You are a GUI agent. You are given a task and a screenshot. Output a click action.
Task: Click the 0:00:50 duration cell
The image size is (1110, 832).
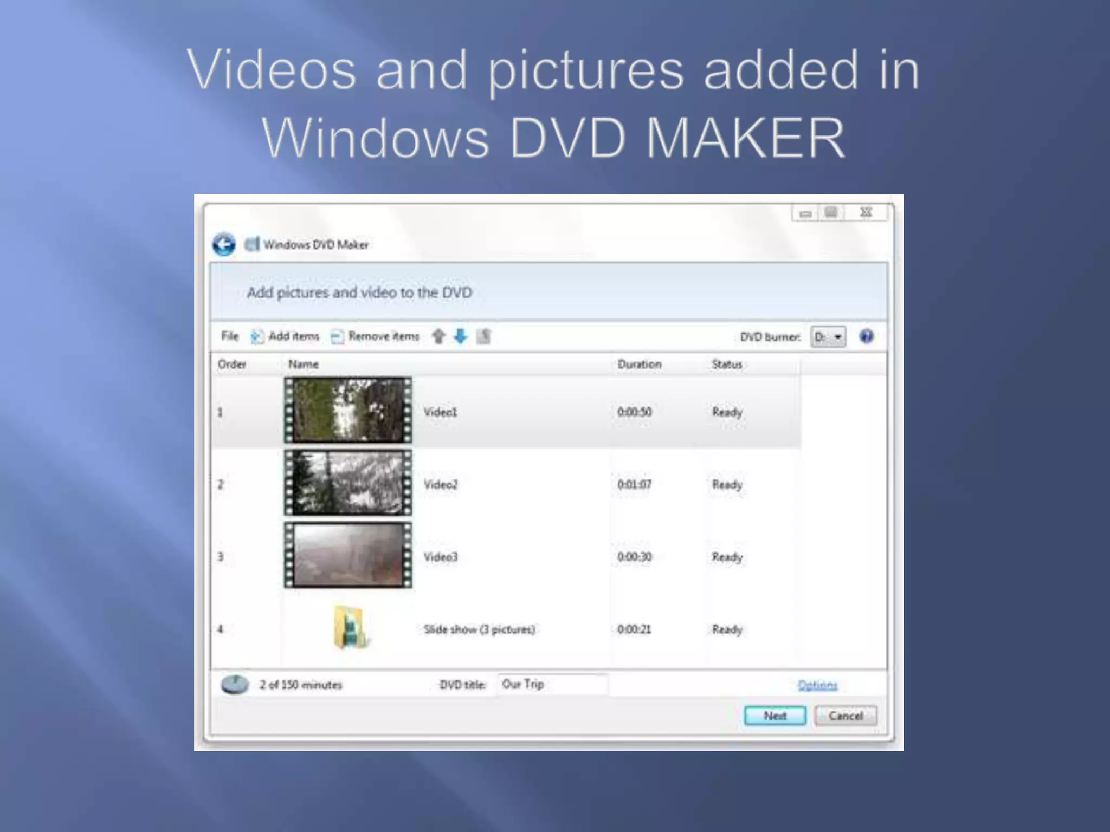[634, 412]
